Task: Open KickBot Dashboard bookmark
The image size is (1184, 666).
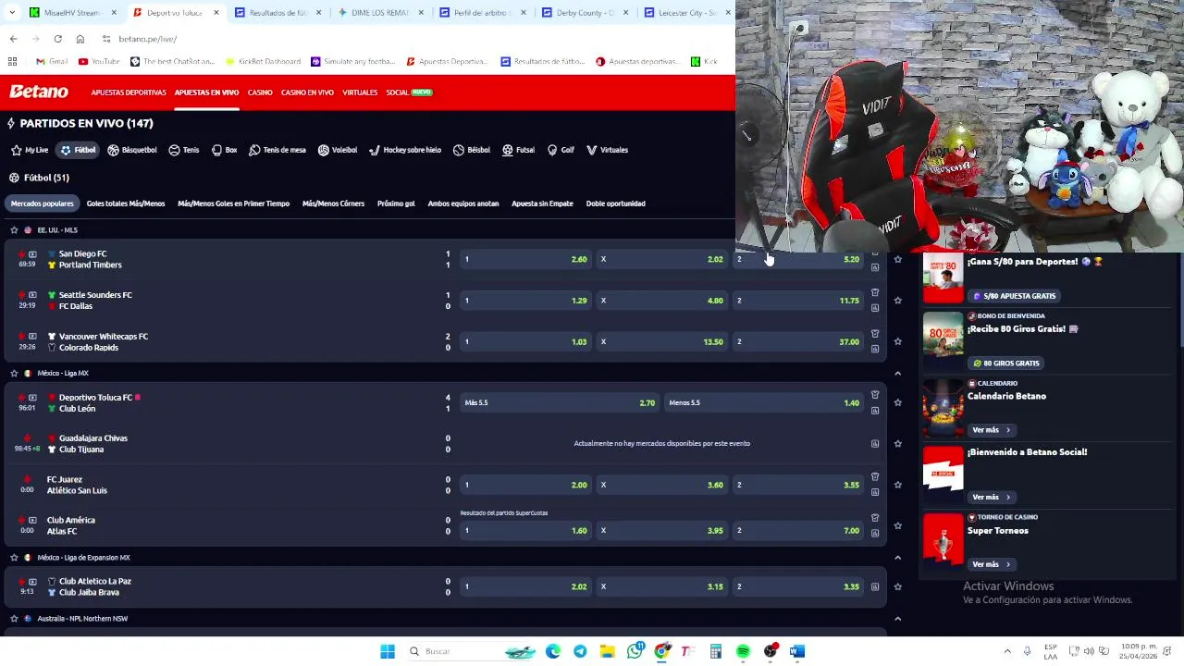Action: click(264, 62)
